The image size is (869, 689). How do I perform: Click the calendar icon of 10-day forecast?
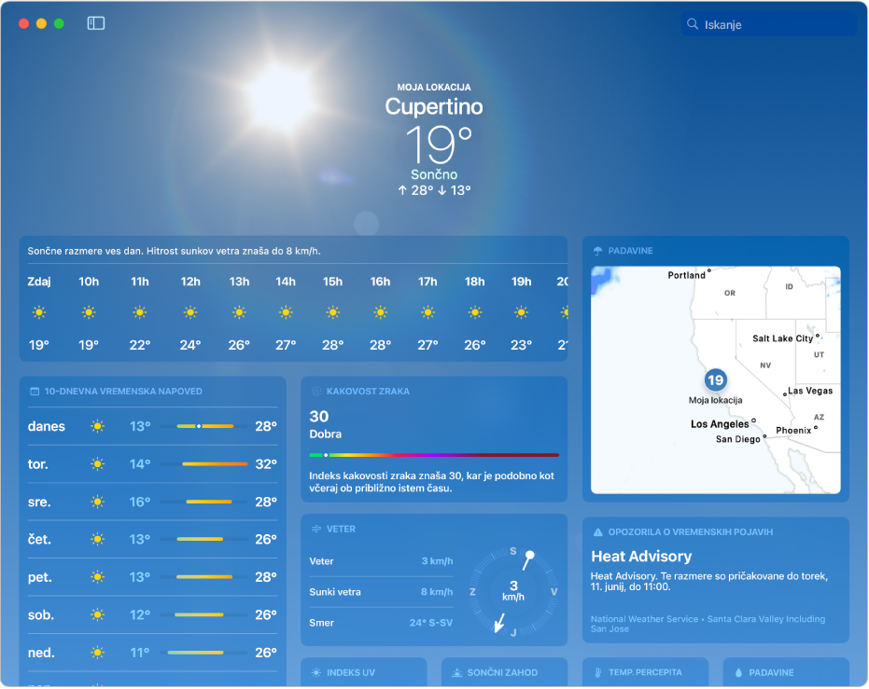(35, 392)
